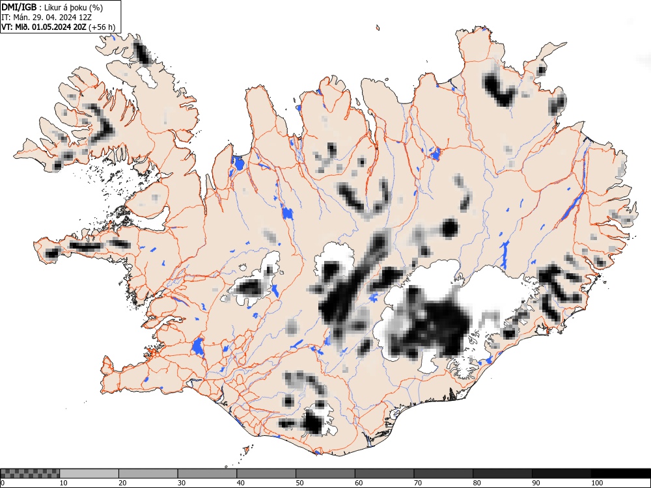Select the 50–60 percent legend swatch
Screen dimensions: 651x488
[325, 474]
